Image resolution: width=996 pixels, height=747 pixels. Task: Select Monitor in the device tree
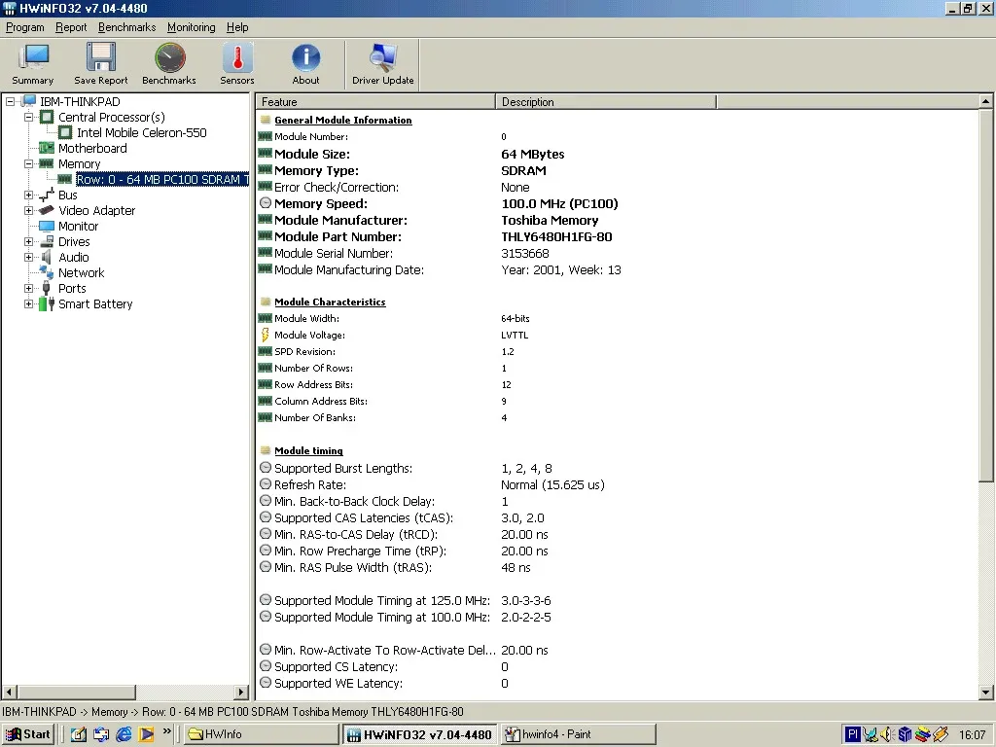point(78,226)
